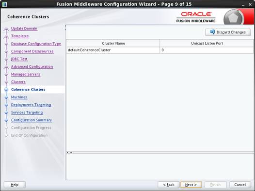This screenshot has width=255, height=191.
Task: Go to Advanced Configuration step
Action: 32,66
